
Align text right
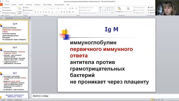click(x=67, y=12)
